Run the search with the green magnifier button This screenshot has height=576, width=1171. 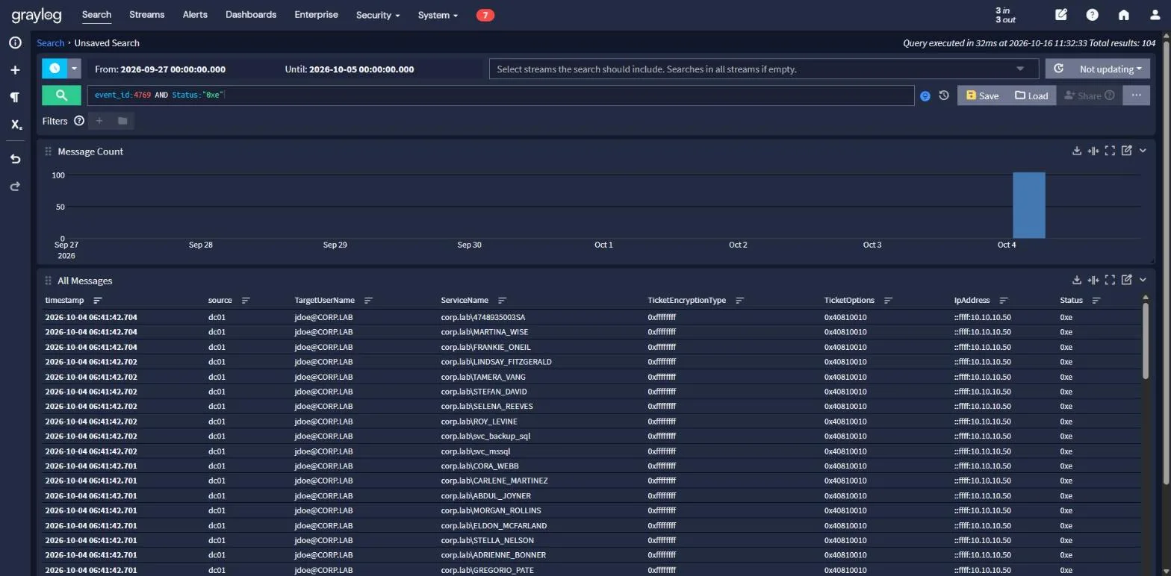coord(61,96)
